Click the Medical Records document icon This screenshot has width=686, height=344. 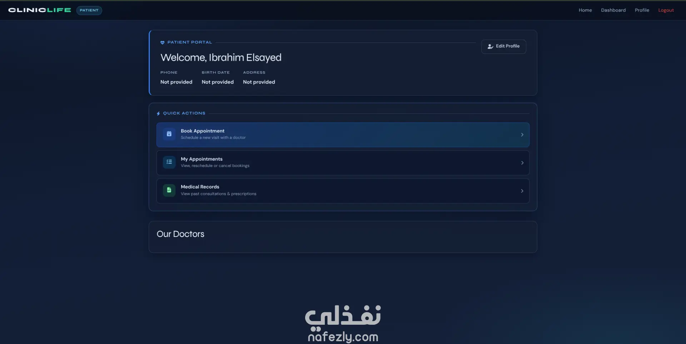point(169,190)
